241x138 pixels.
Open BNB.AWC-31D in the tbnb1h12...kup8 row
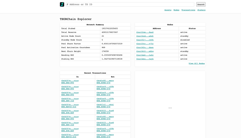(x=67, y=125)
